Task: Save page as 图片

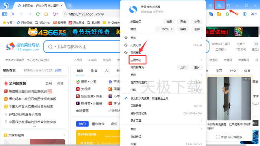Action: click(x=197, y=67)
